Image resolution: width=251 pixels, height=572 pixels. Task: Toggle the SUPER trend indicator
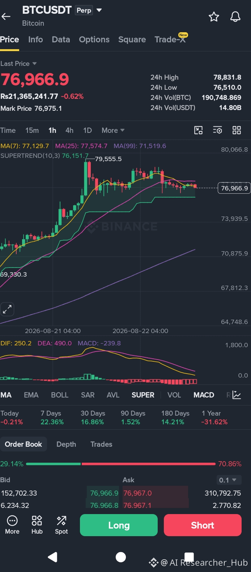coord(143,395)
